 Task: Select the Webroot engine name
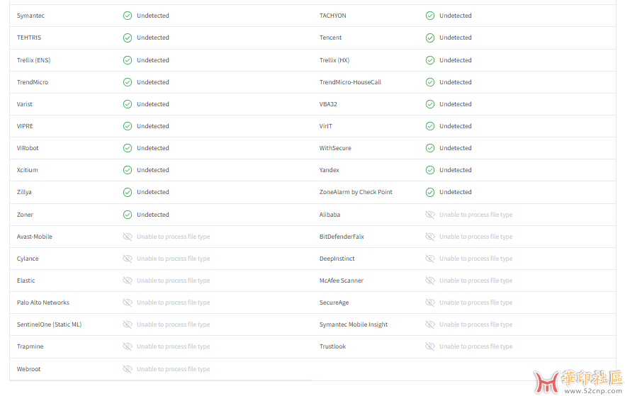[28, 369]
